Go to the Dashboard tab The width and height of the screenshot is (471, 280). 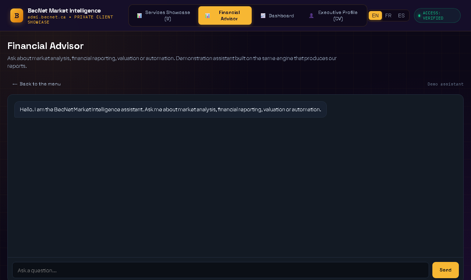click(277, 15)
